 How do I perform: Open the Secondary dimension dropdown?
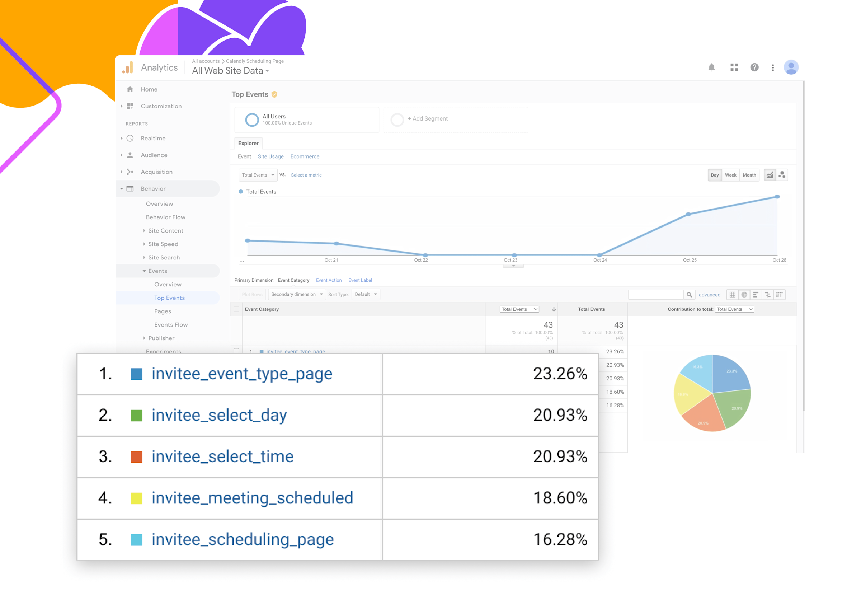pos(297,294)
